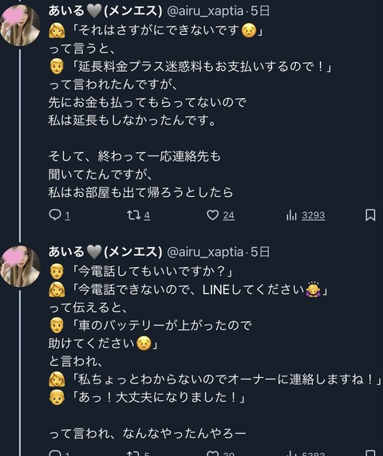
Task: Click the あいる(メンエス) name on second tweet
Action: click(x=105, y=252)
